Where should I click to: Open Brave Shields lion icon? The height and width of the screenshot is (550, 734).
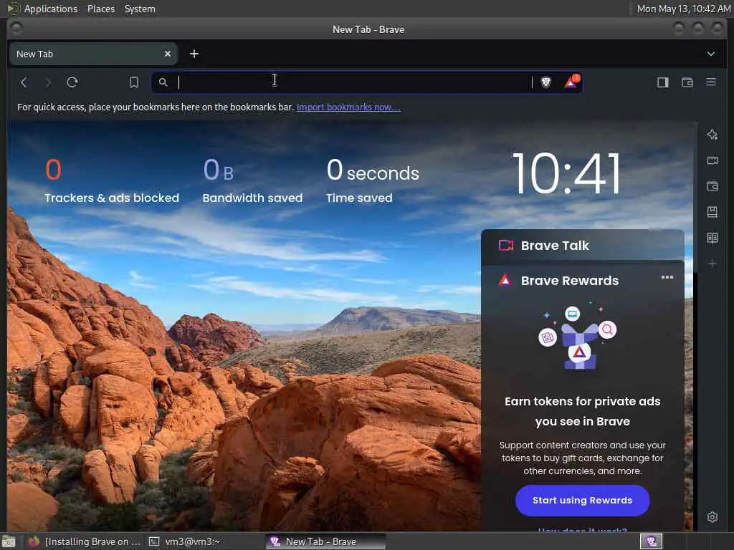(x=545, y=82)
